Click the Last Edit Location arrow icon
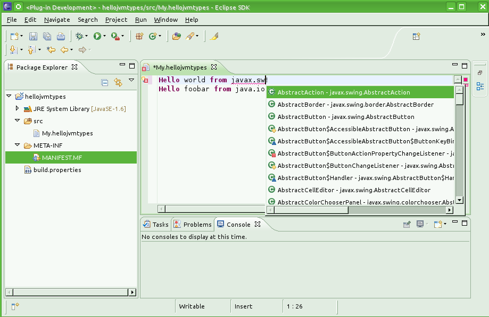This screenshot has height=317, width=489. tap(51, 50)
